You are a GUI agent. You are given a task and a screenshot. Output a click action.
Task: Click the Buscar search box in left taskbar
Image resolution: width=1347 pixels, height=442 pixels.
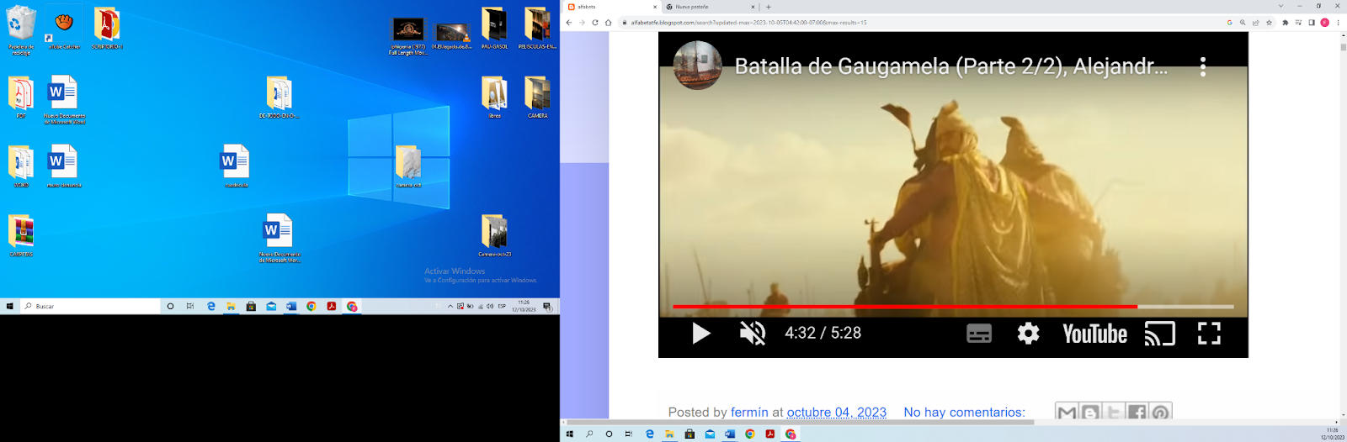coord(88,307)
